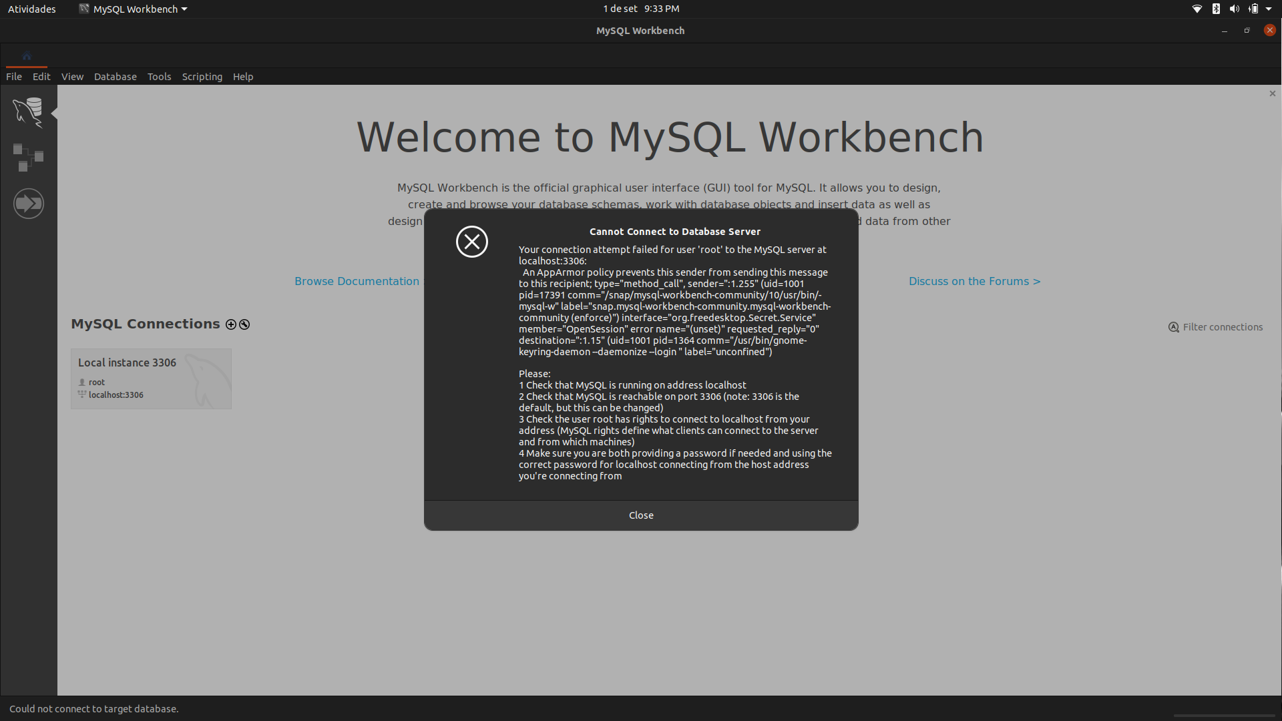Click the Wi-Fi status icon

(1197, 9)
